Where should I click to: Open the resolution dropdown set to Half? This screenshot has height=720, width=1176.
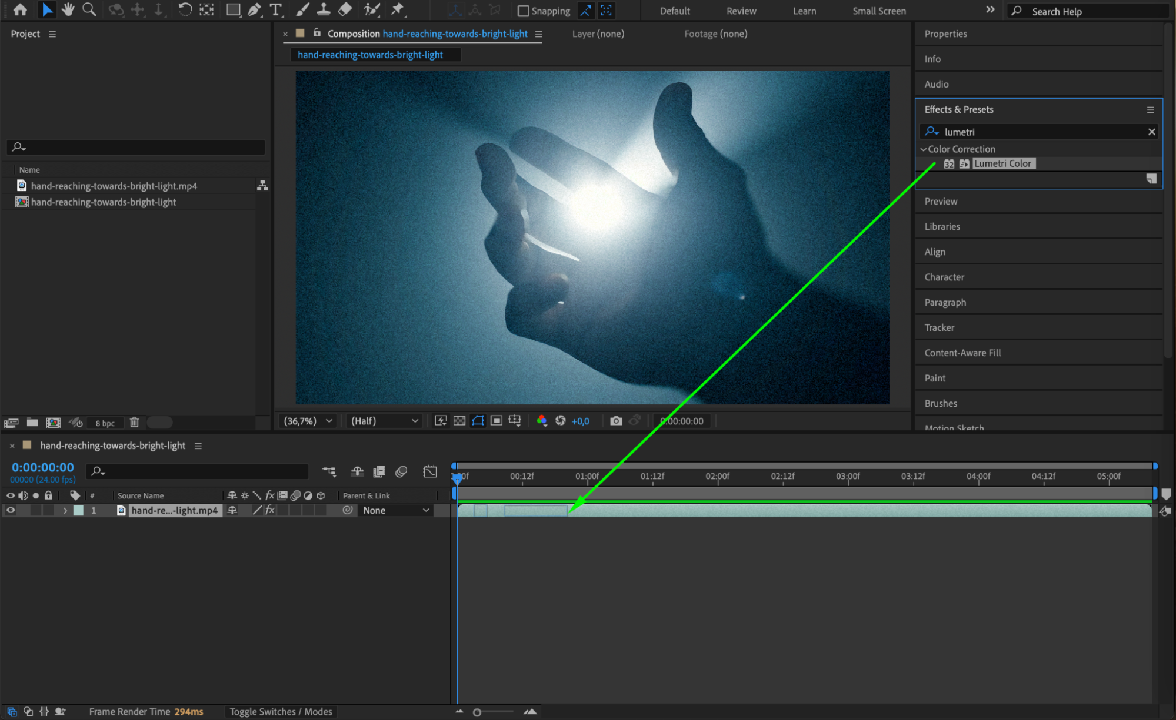click(x=384, y=421)
